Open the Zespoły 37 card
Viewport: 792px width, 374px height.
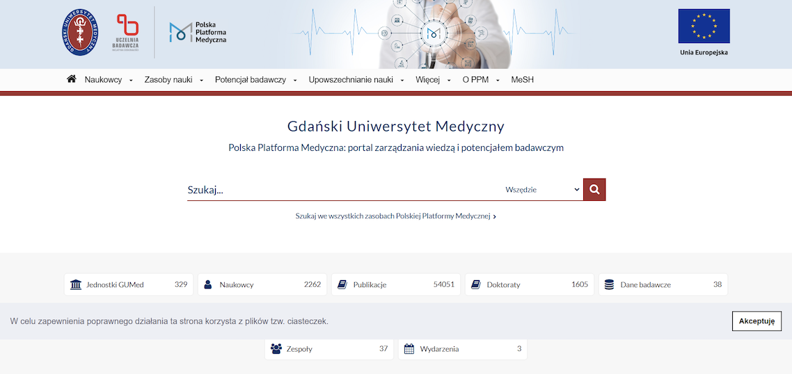(x=328, y=349)
